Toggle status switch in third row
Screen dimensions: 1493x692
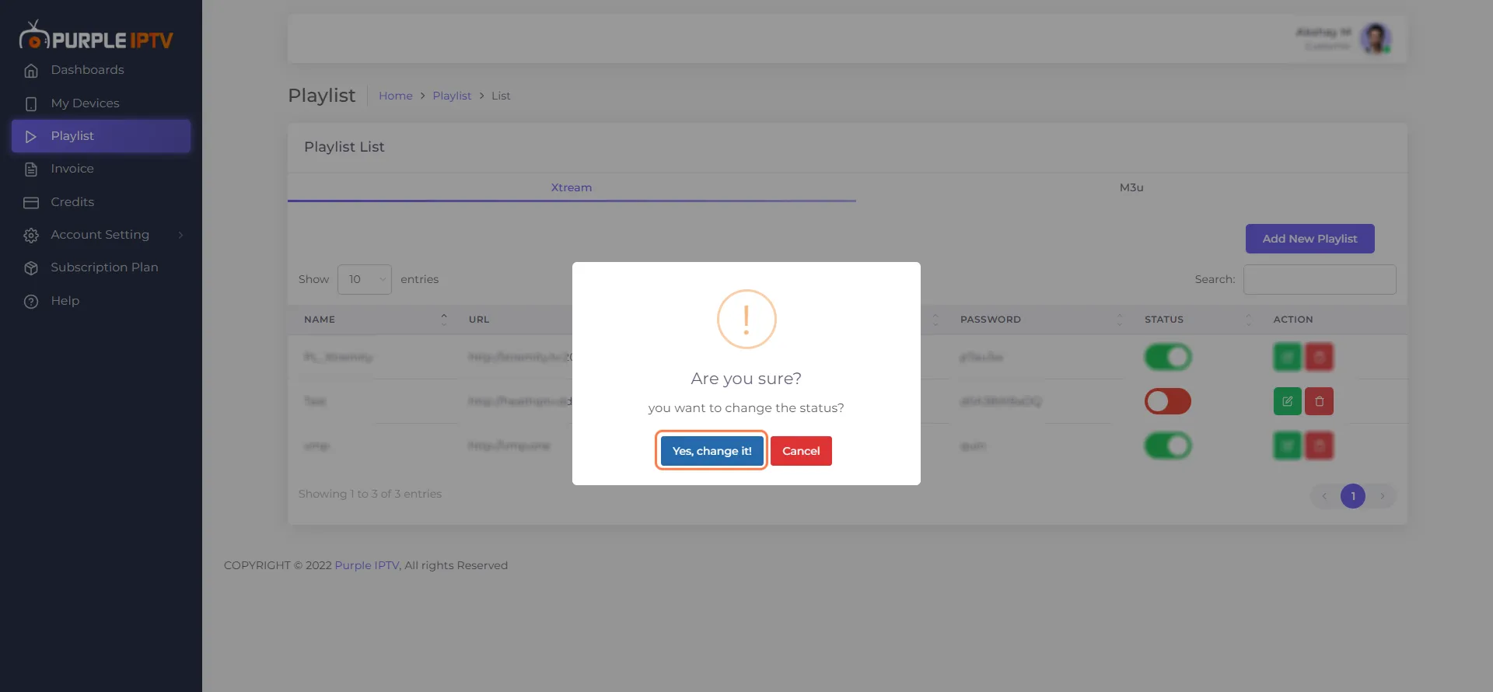(x=1168, y=446)
